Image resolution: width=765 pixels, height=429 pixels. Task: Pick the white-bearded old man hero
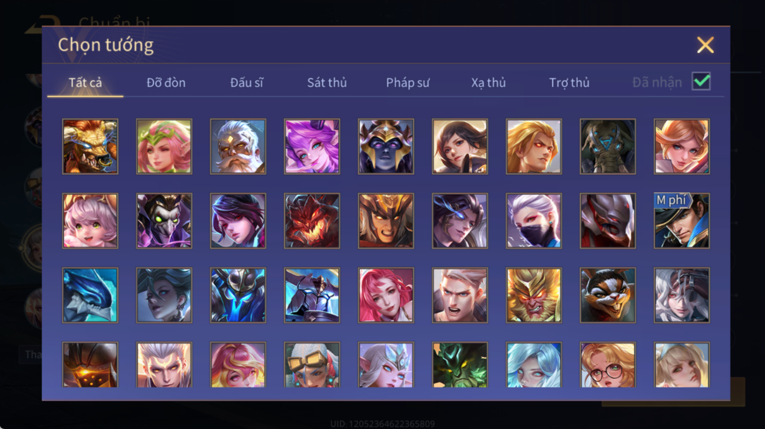tap(238, 146)
